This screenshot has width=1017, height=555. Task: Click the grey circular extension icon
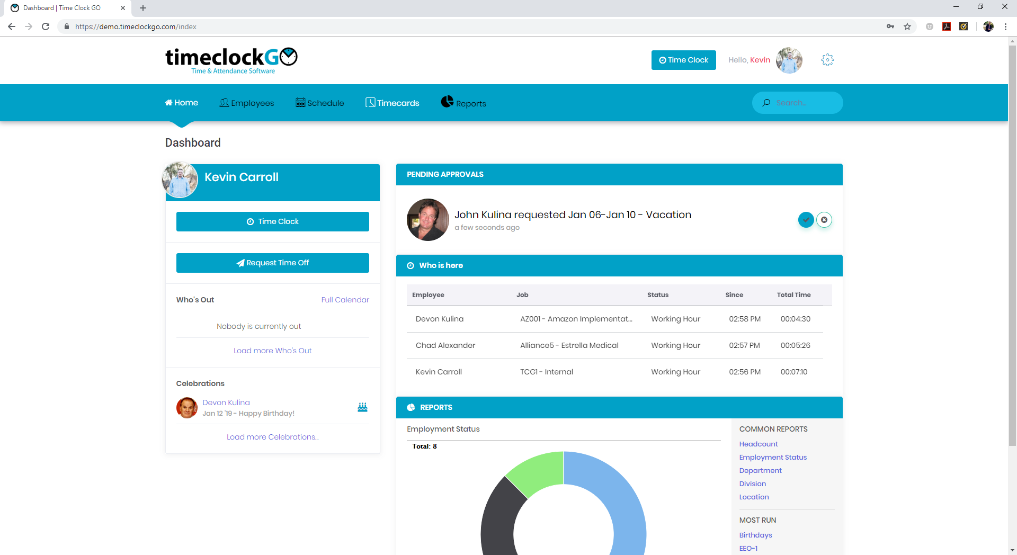point(930,26)
